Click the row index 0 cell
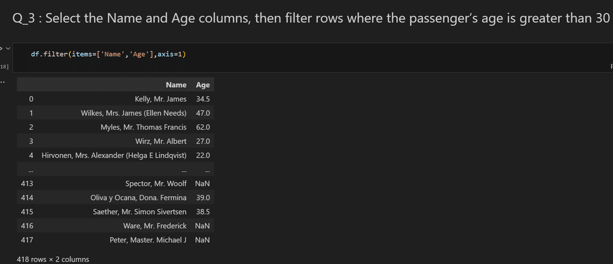The image size is (613, 264). (31, 99)
